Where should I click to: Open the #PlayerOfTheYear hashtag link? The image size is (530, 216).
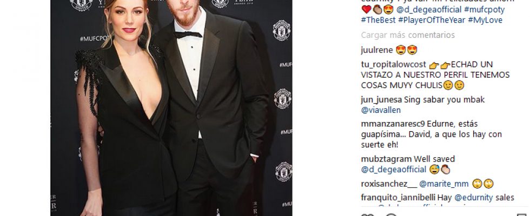(432, 20)
